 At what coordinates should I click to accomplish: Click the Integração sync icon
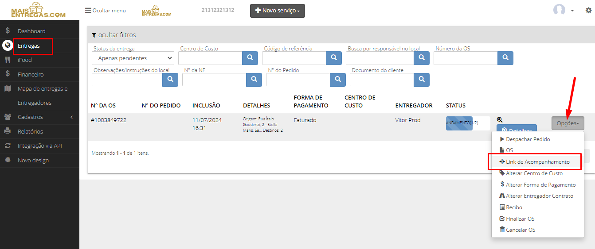tap(8, 146)
